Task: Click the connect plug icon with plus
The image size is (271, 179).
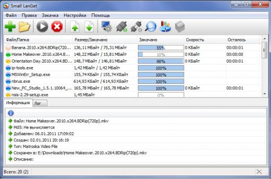Action: (122, 27)
